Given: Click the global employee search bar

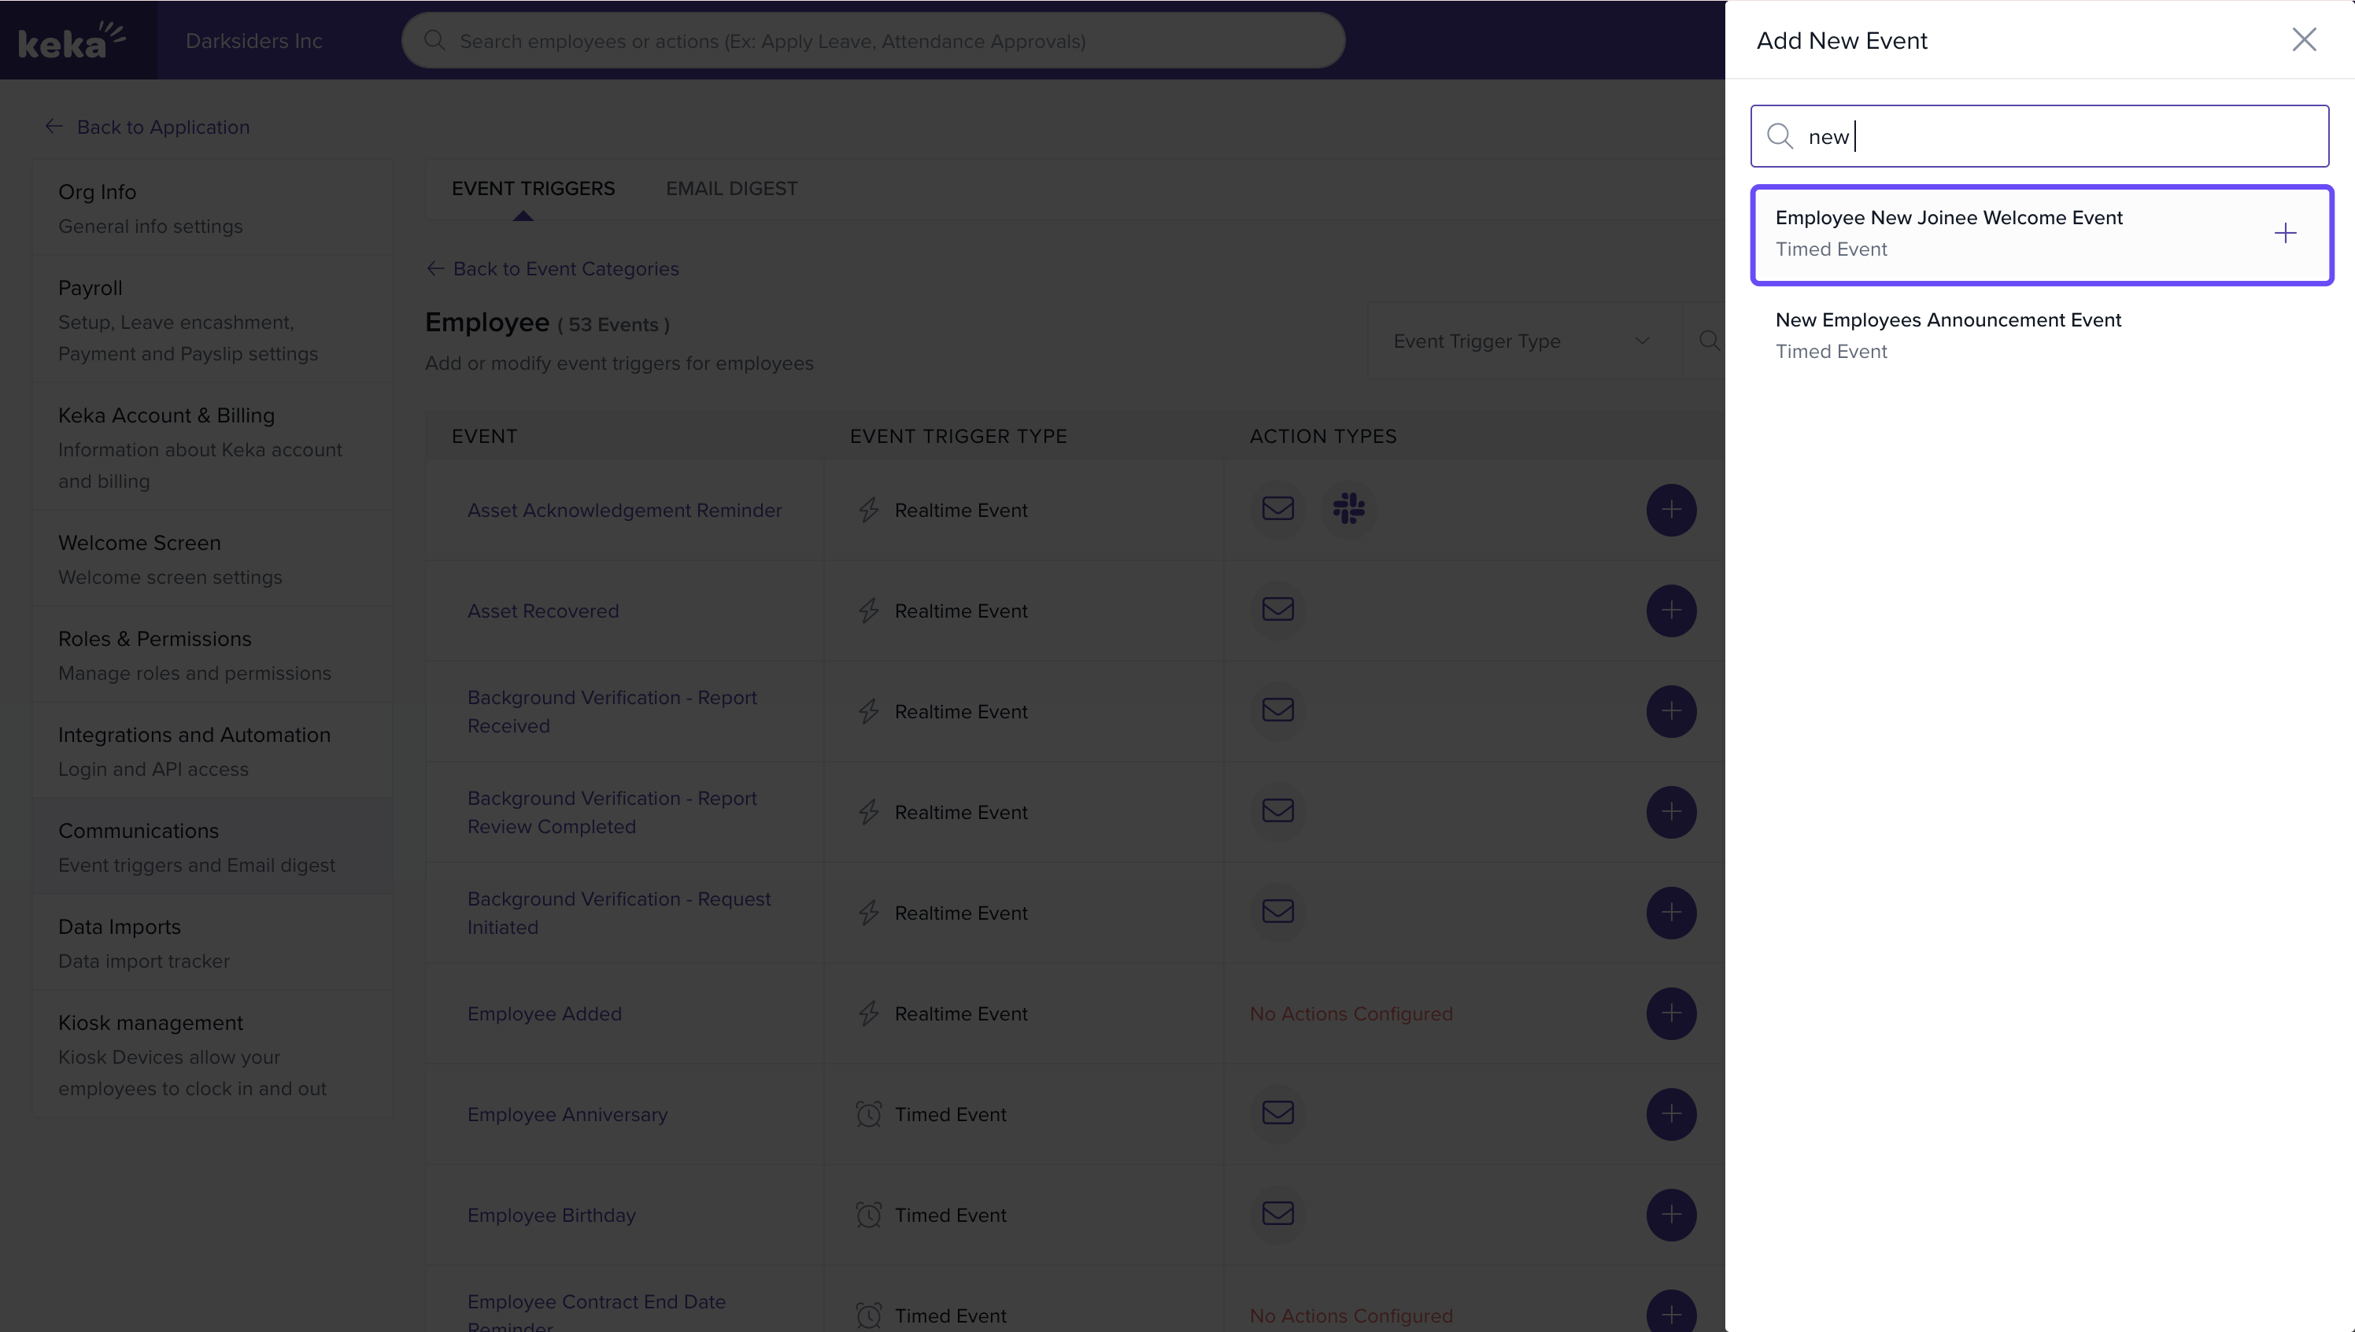Looking at the screenshot, I should point(873,41).
